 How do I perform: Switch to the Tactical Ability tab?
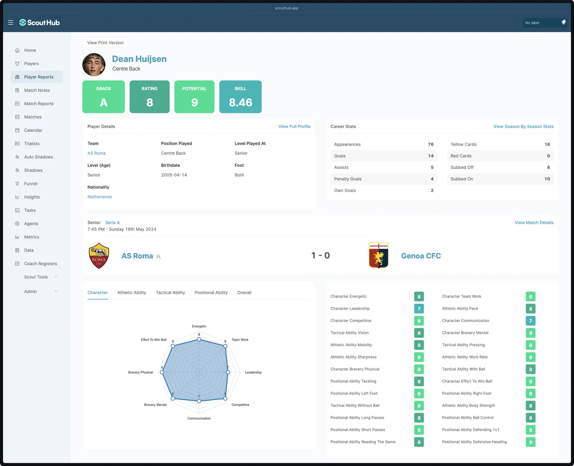[171, 292]
